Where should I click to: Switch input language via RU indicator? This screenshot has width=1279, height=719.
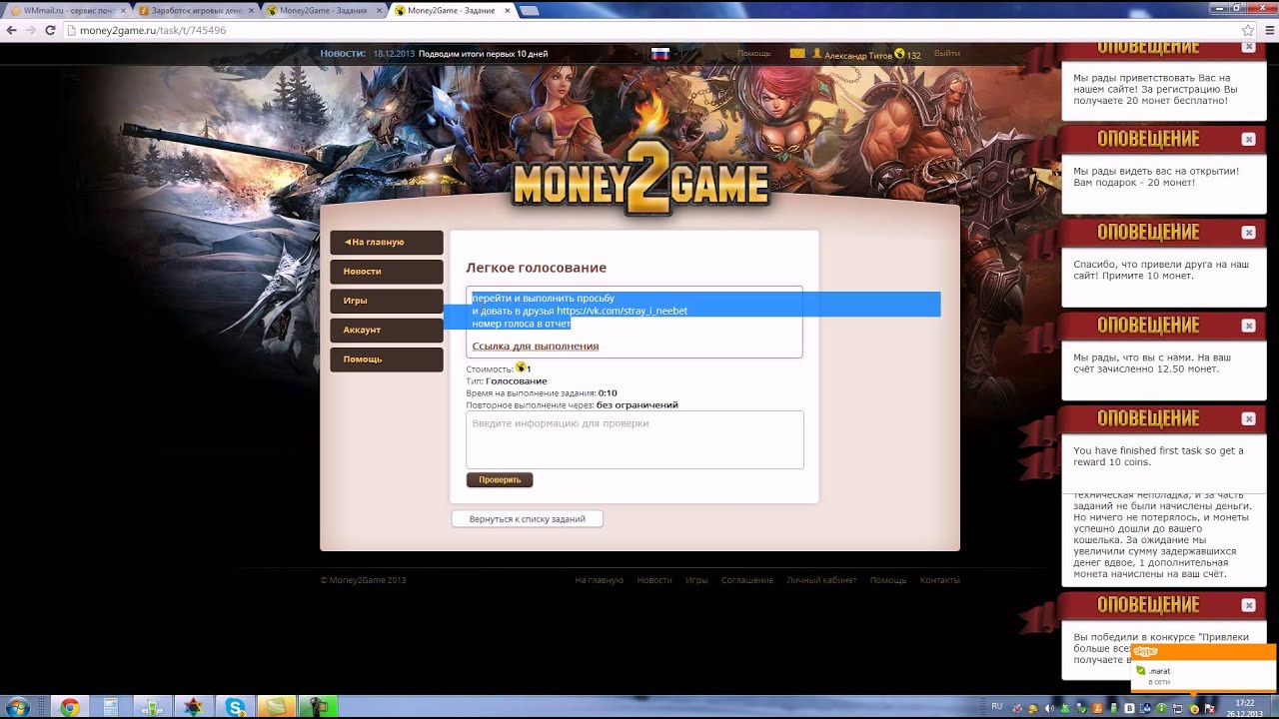tap(996, 707)
